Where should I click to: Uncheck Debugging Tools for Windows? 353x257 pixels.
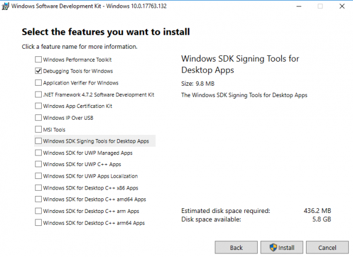click(x=39, y=71)
